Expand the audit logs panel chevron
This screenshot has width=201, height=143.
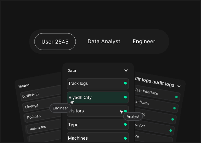click(x=179, y=86)
